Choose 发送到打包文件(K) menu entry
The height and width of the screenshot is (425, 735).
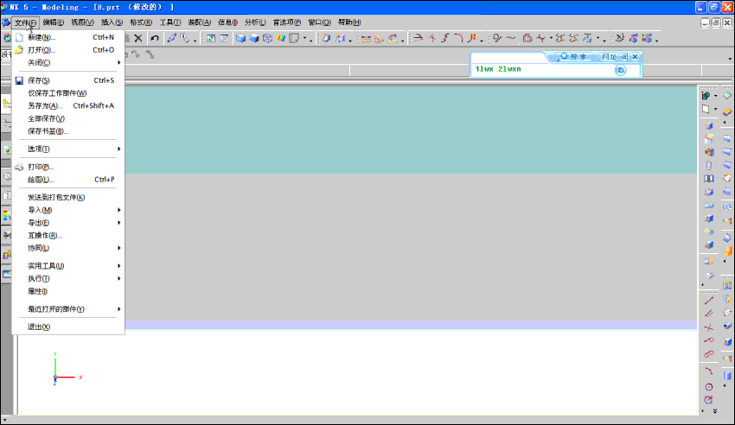[68, 197]
